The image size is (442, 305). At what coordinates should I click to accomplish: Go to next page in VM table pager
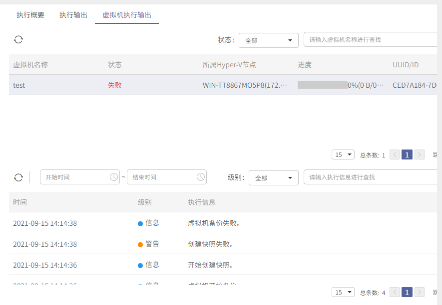pyautogui.click(x=420, y=155)
